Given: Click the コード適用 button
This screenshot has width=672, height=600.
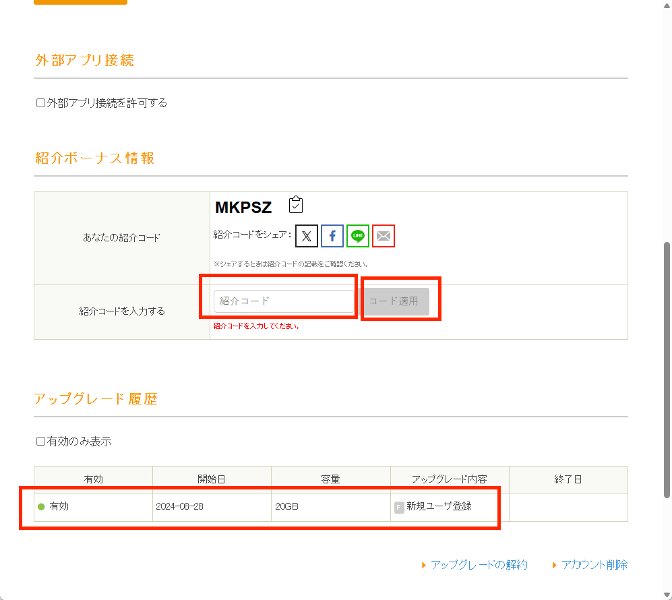Looking at the screenshot, I should [394, 301].
